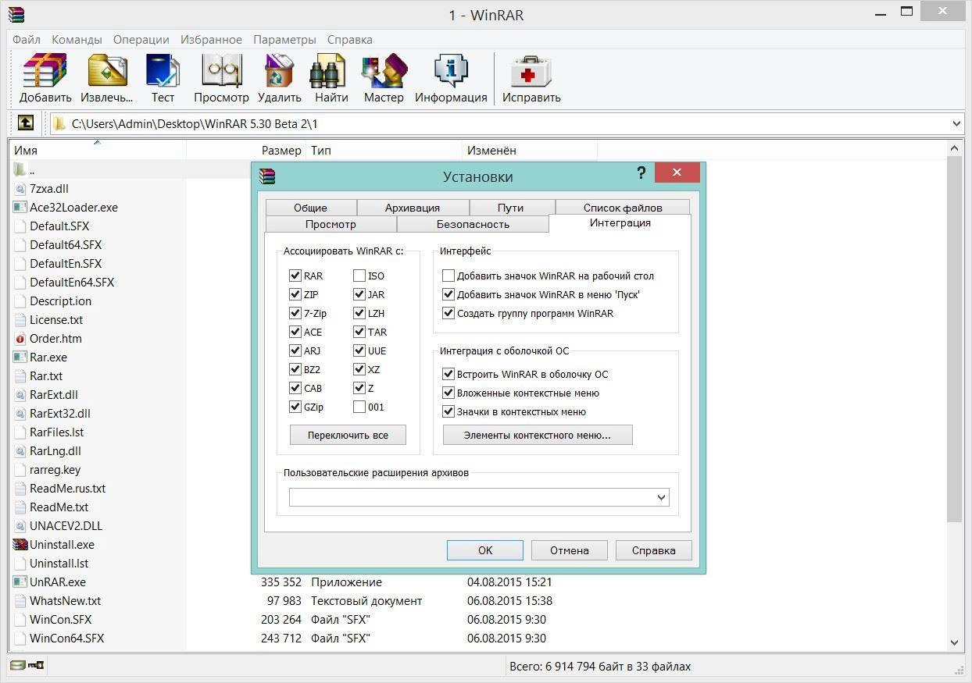Image resolution: width=972 pixels, height=683 pixels.
Task: Open the address path dropdown arrow
Action: [x=957, y=123]
